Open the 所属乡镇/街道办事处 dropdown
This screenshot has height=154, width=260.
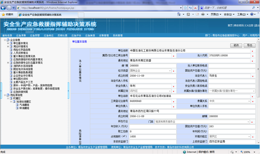253,91
